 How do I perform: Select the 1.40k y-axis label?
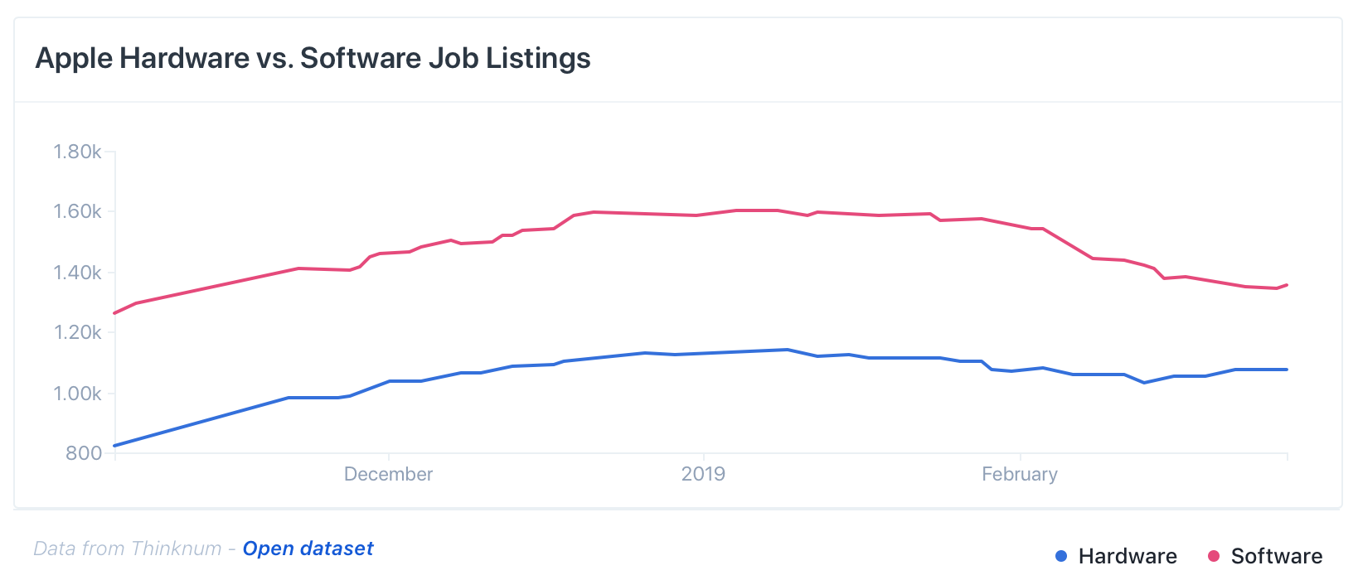[77, 273]
